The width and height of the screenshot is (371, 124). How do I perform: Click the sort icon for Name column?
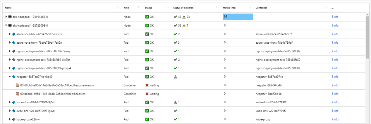pyautogui.click(x=118, y=8)
